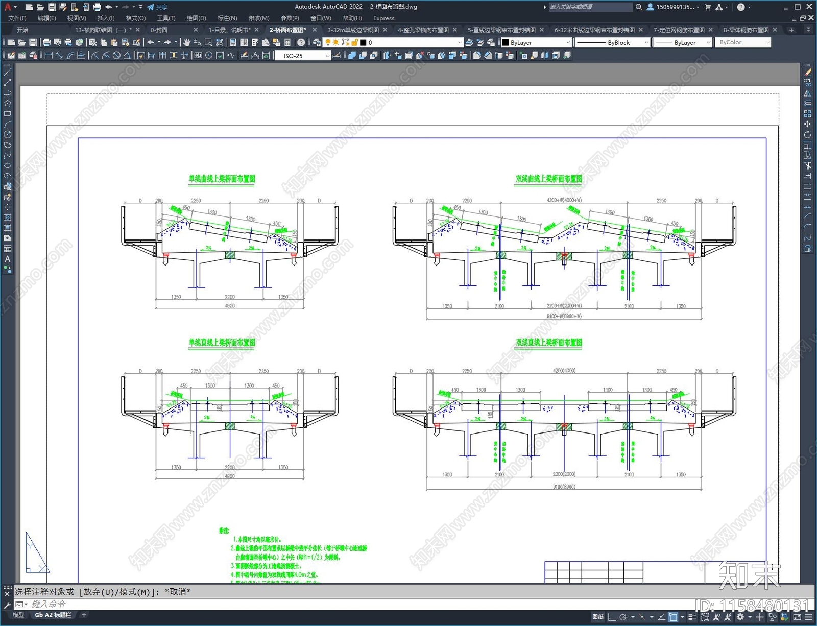The height and width of the screenshot is (626, 817).
Task: Switch to the 0-封面 drawing tab
Action: (159, 30)
